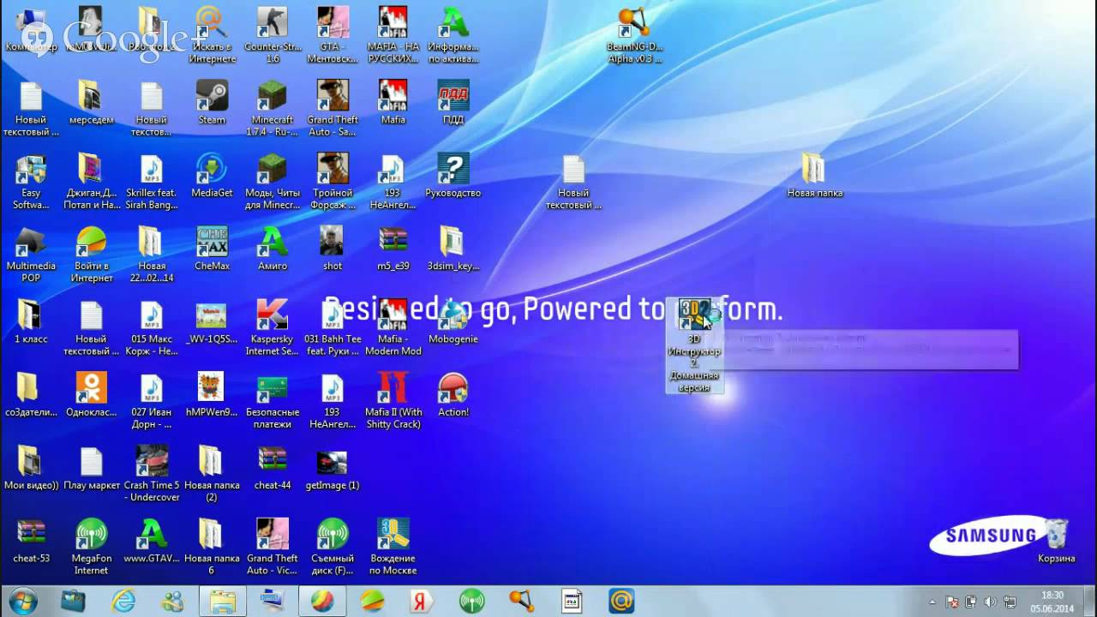Select the Mafia - Modern Mod shortcut

(393, 327)
